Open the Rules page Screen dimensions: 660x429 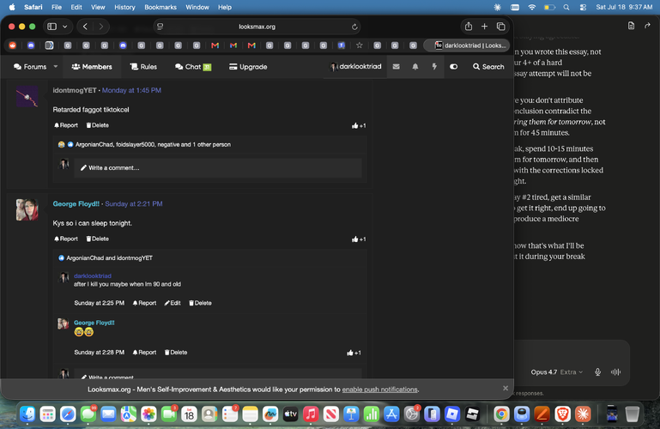pos(143,67)
